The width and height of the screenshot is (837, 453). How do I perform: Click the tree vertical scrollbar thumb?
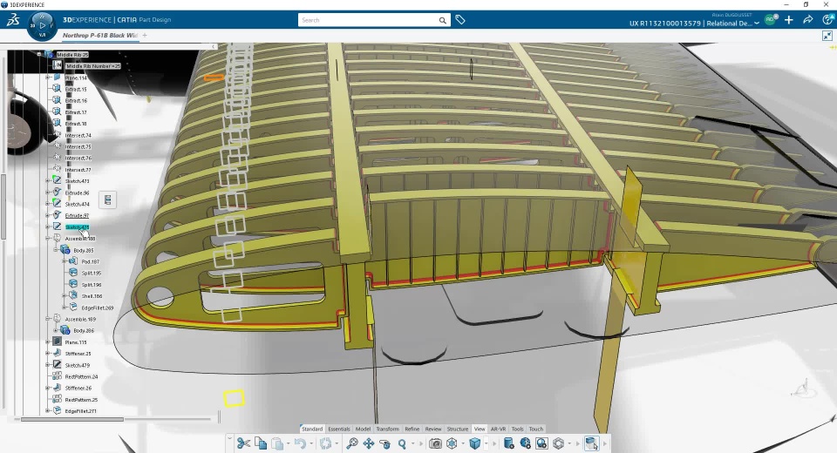(x=3, y=207)
